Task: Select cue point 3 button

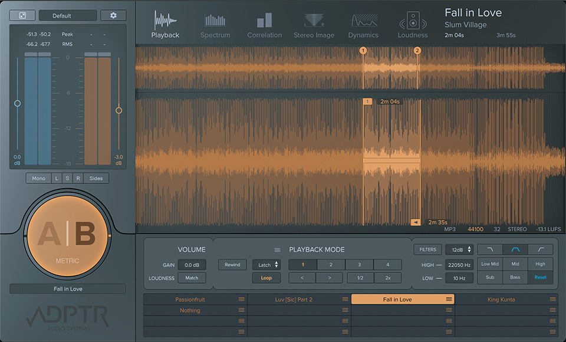Action: tap(359, 265)
